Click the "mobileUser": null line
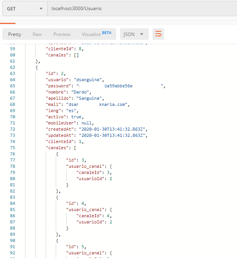Screen dimensions: 237x259 point(70,123)
